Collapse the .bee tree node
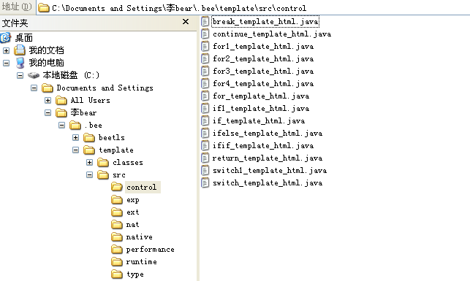The width and height of the screenshot is (470, 281). point(61,125)
